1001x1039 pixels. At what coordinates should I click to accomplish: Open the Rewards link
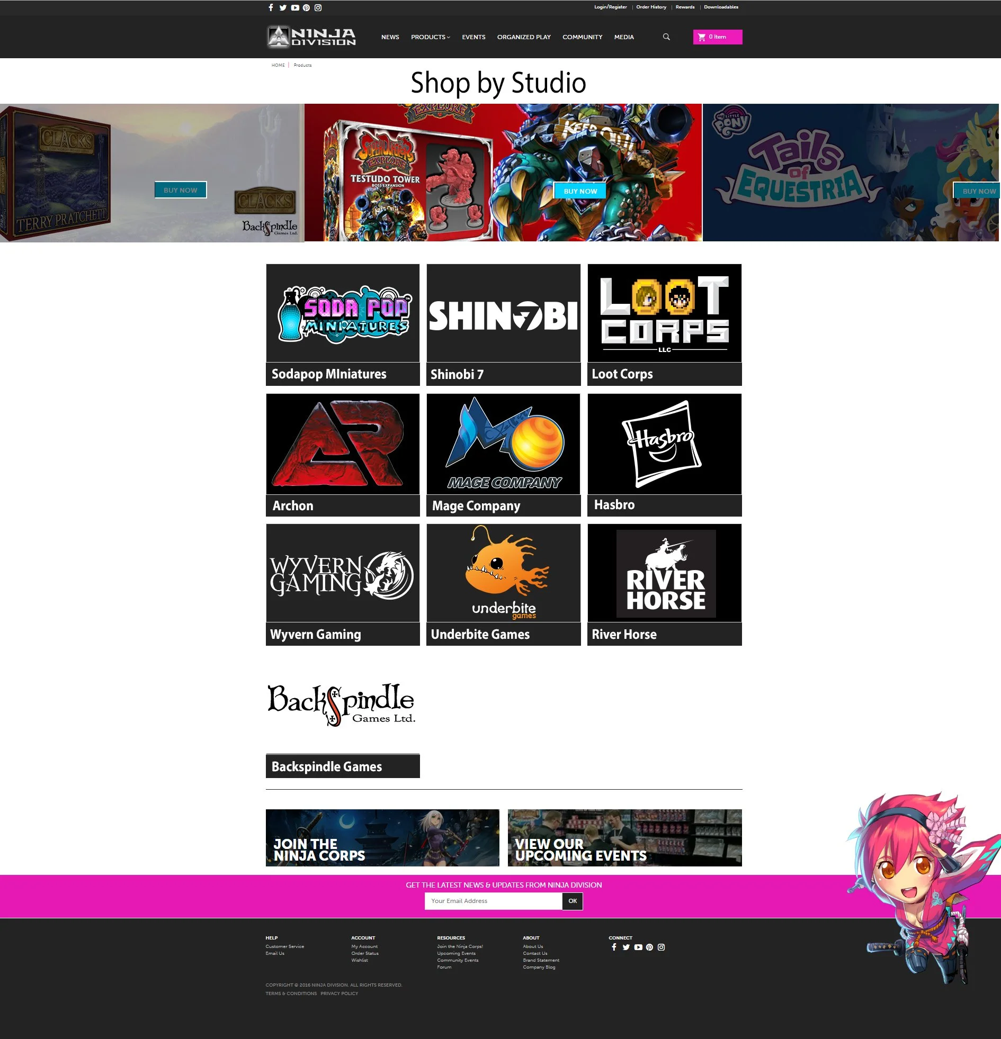(x=685, y=7)
